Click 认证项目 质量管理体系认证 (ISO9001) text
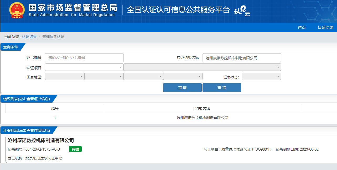The width and height of the screenshot is (337, 170). 238,149
